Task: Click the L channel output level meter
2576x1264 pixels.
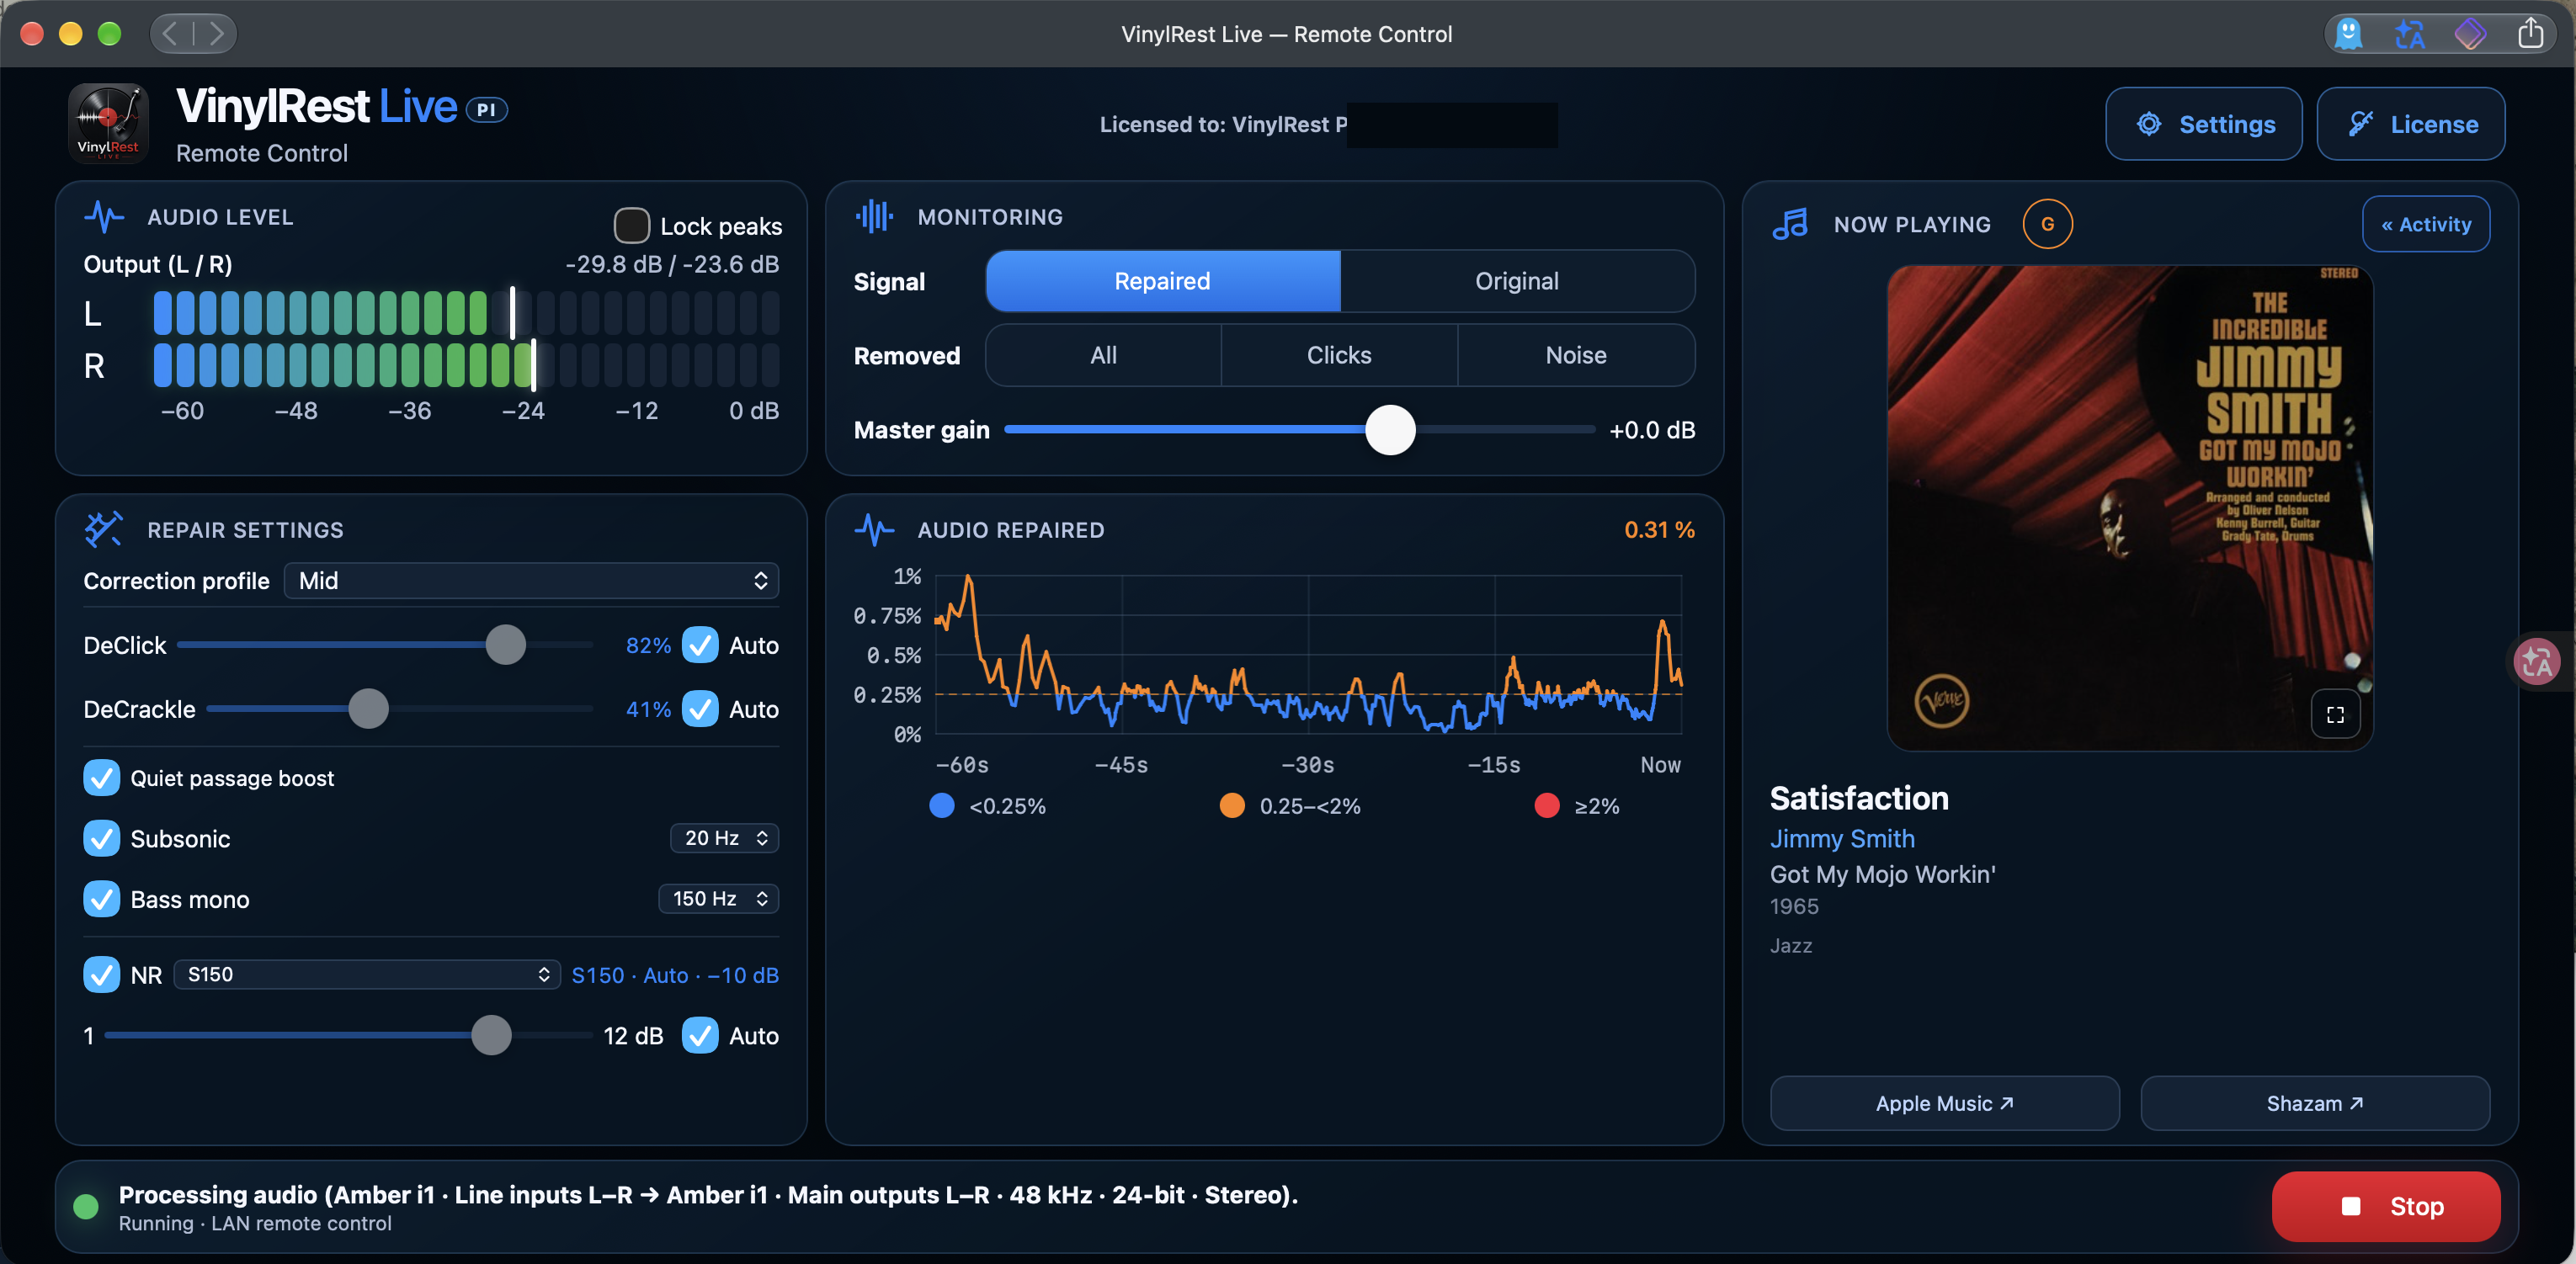Action: [x=466, y=313]
